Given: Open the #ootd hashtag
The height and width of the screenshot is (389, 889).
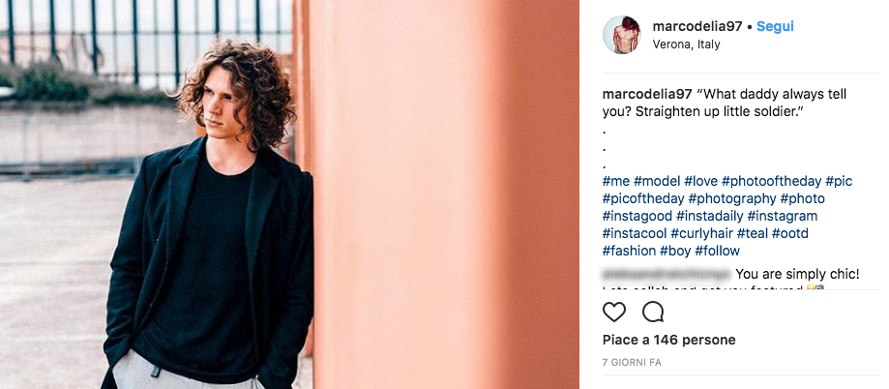Looking at the screenshot, I should coord(789,233).
